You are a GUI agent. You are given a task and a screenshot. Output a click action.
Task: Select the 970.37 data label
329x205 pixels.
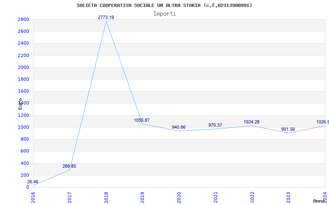[215, 125]
